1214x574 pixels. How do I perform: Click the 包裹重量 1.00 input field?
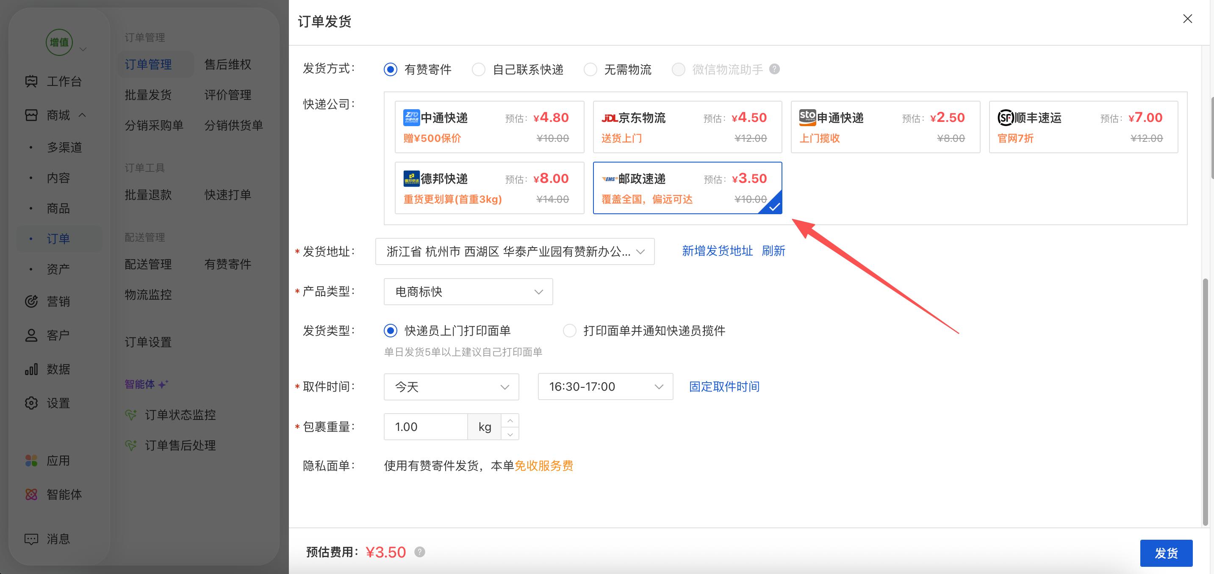426,427
